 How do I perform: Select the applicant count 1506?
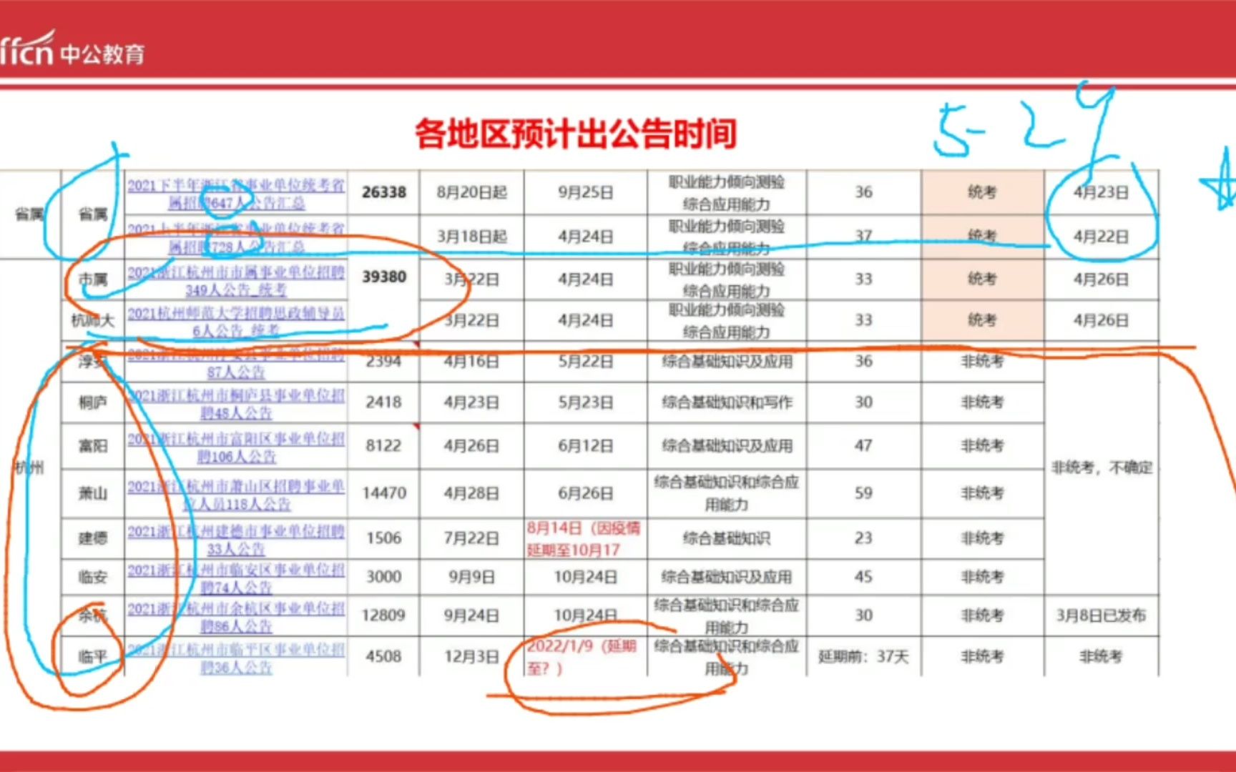coord(384,538)
